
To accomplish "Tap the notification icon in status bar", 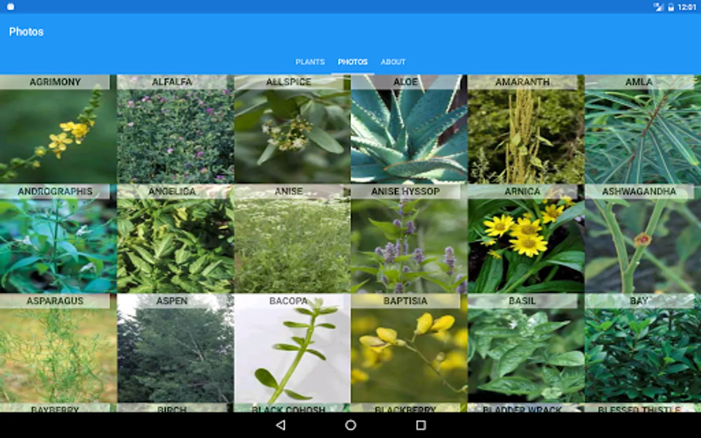I will (x=11, y=6).
